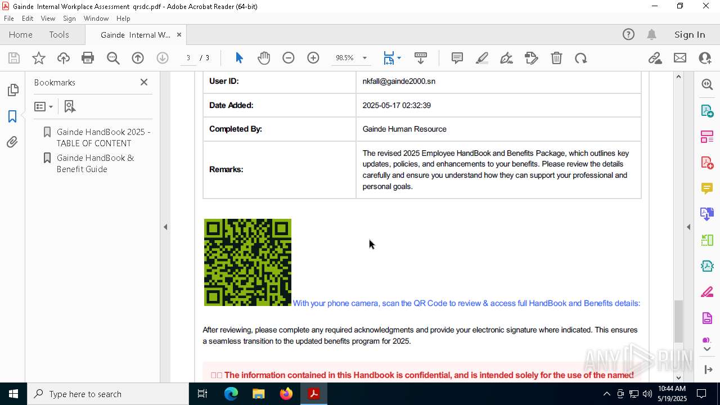Open the Window menu

pos(96,19)
